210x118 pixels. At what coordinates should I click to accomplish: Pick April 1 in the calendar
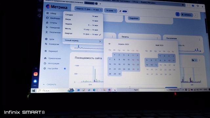pos(115,55)
